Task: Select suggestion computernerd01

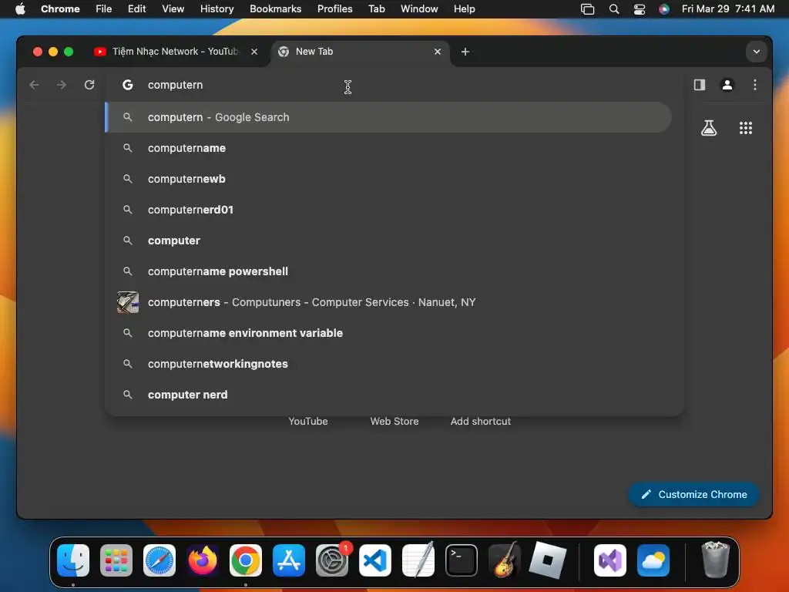Action: click(388, 210)
